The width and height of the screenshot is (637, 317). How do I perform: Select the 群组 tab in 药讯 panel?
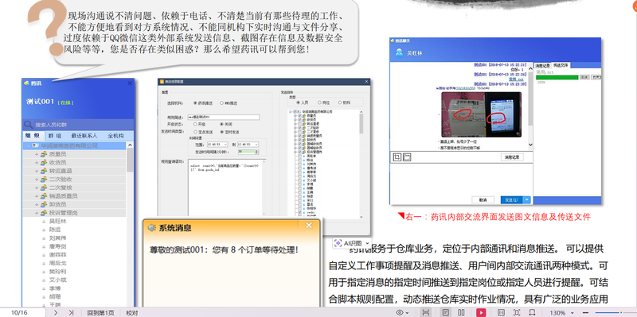[55, 136]
